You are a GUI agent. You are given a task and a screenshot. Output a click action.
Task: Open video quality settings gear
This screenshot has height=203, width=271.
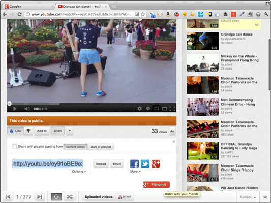pos(139,109)
